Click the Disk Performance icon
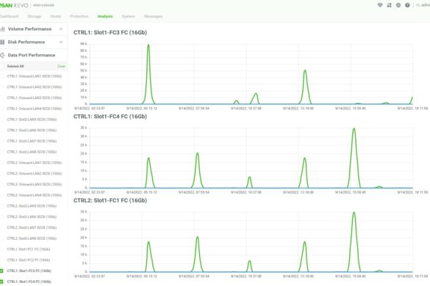This screenshot has width=430, height=286. [2, 42]
